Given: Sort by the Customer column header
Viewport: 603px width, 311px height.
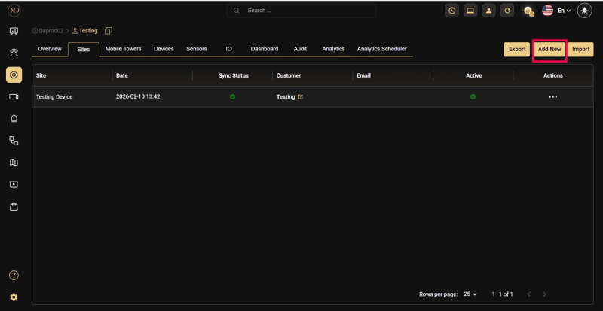Looking at the screenshot, I should (289, 75).
